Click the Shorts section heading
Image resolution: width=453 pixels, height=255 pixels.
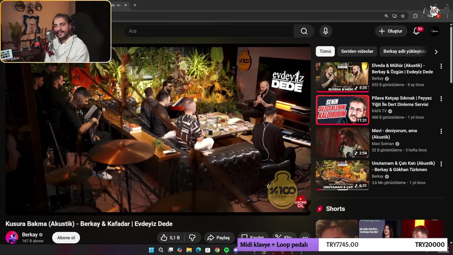click(335, 209)
